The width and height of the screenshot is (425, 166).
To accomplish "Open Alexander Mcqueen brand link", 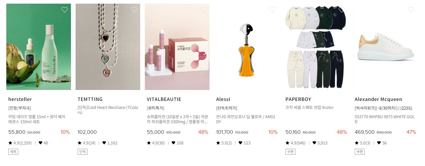I will click(378, 99).
